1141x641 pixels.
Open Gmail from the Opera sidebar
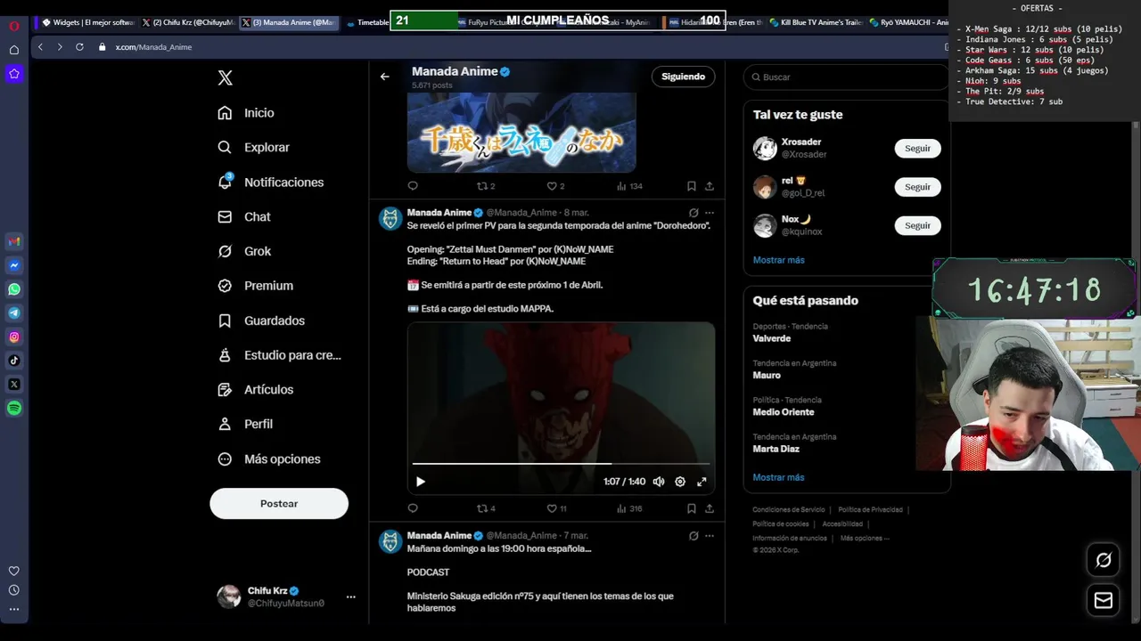tap(14, 241)
